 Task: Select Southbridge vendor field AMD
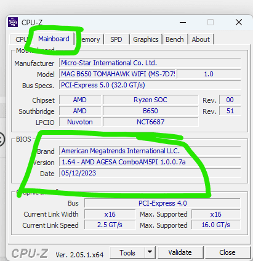pyautogui.click(x=80, y=111)
